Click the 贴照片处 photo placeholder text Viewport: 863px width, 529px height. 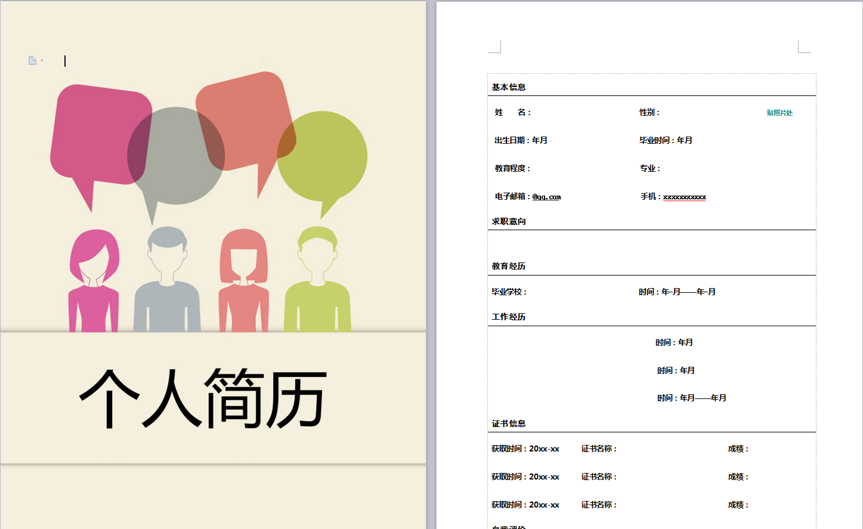[x=780, y=113]
